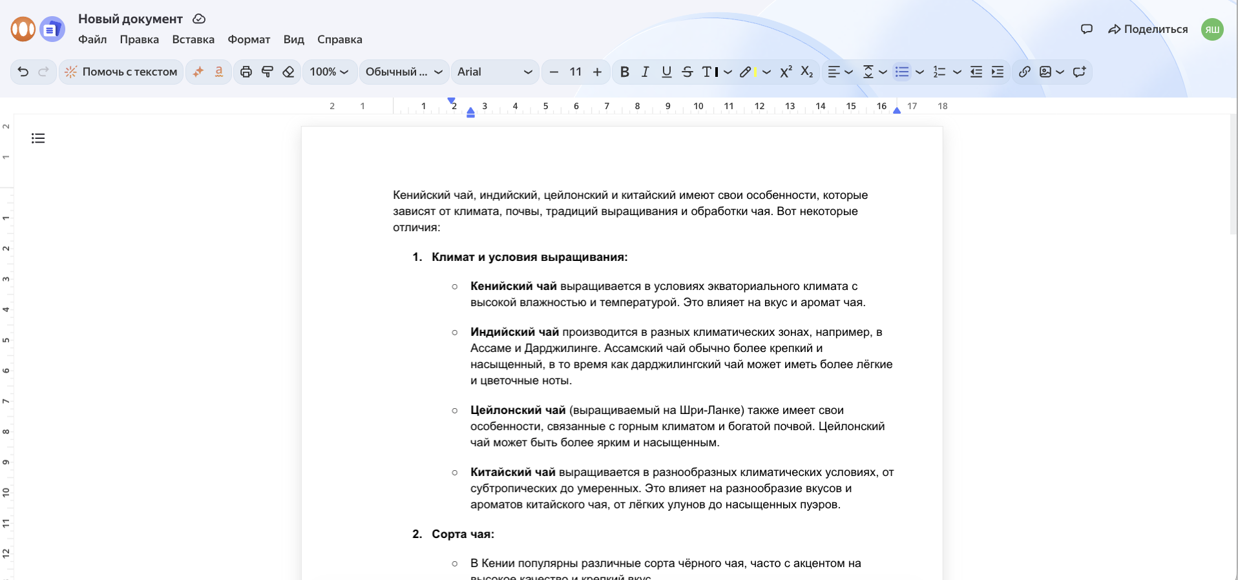Clear formatting with the eraser icon
Image resolution: width=1238 pixels, height=580 pixels.
pos(289,72)
